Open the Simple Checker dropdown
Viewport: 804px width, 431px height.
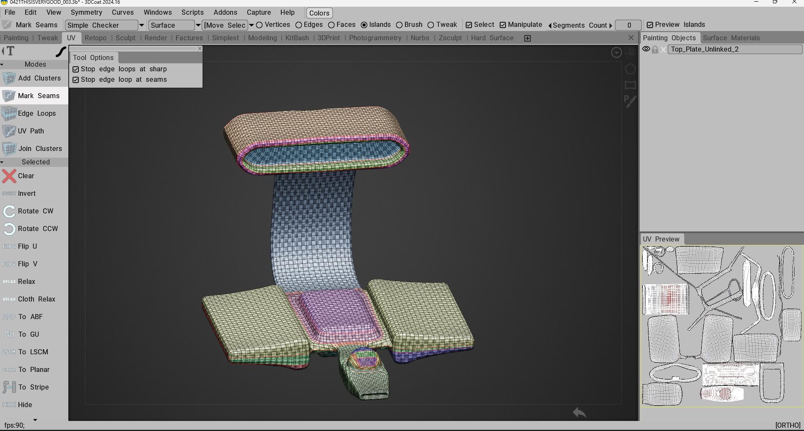(141, 25)
